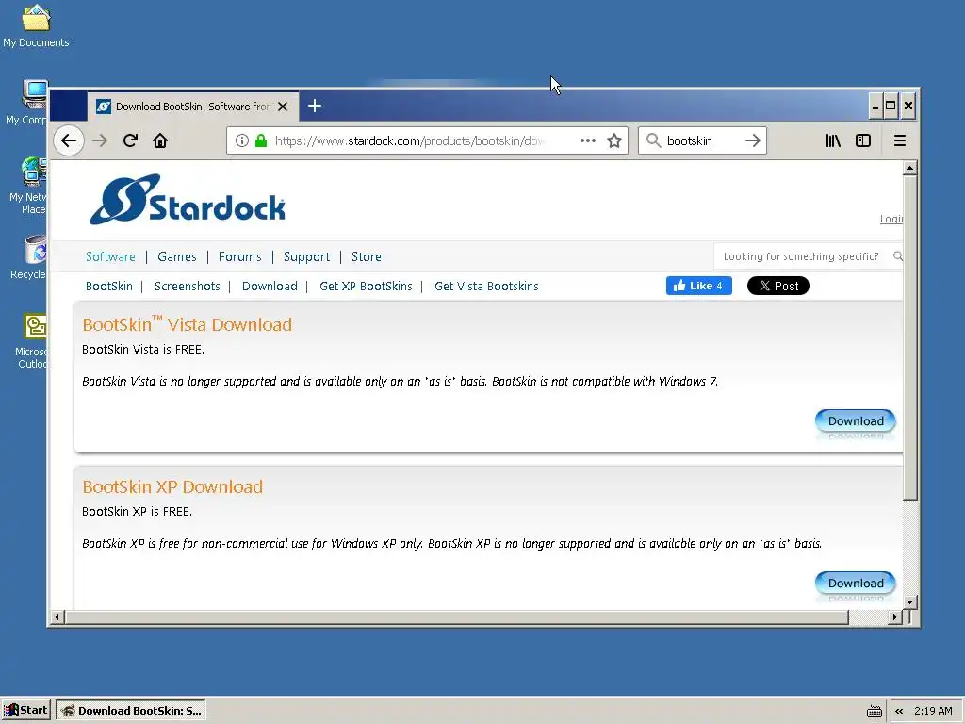Viewport: 965px width, 724px height.
Task: Select the Download BootSkin browser tab
Action: [193, 107]
